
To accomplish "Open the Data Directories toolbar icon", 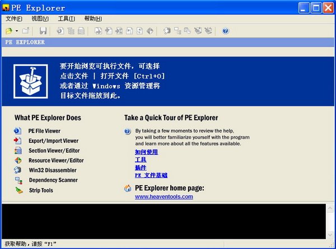I will pyautogui.click(x=71, y=31).
